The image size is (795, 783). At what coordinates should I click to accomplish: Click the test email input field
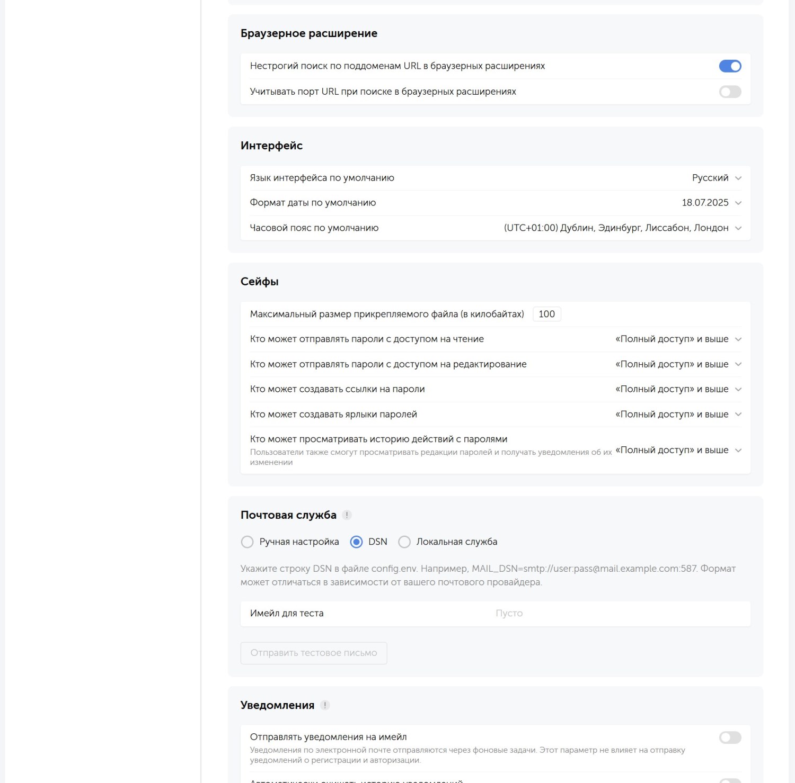coord(583,614)
